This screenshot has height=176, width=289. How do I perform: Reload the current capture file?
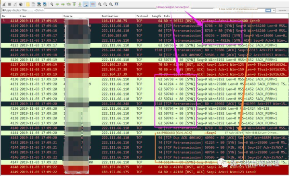[x=45, y=4]
